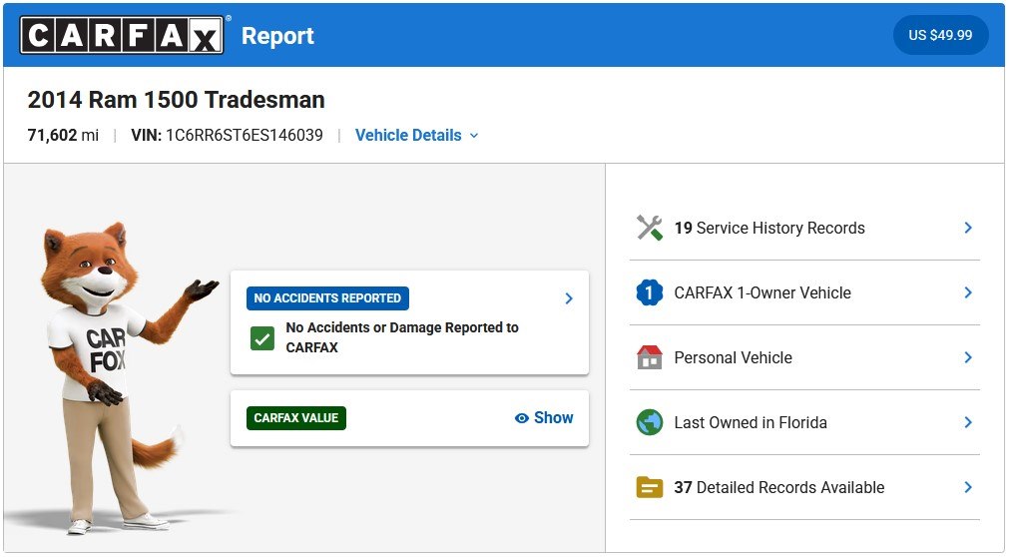Select Personal Vehicle text

coord(733,358)
